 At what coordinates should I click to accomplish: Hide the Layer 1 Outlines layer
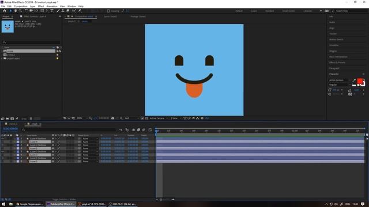coord(2,158)
